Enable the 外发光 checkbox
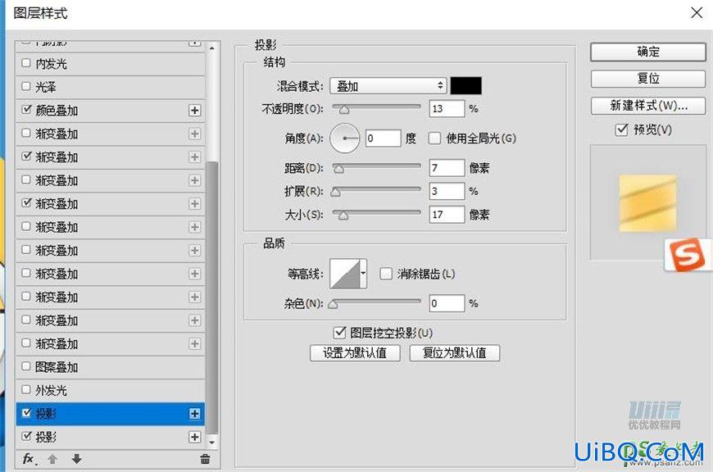713x472 pixels. point(26,390)
